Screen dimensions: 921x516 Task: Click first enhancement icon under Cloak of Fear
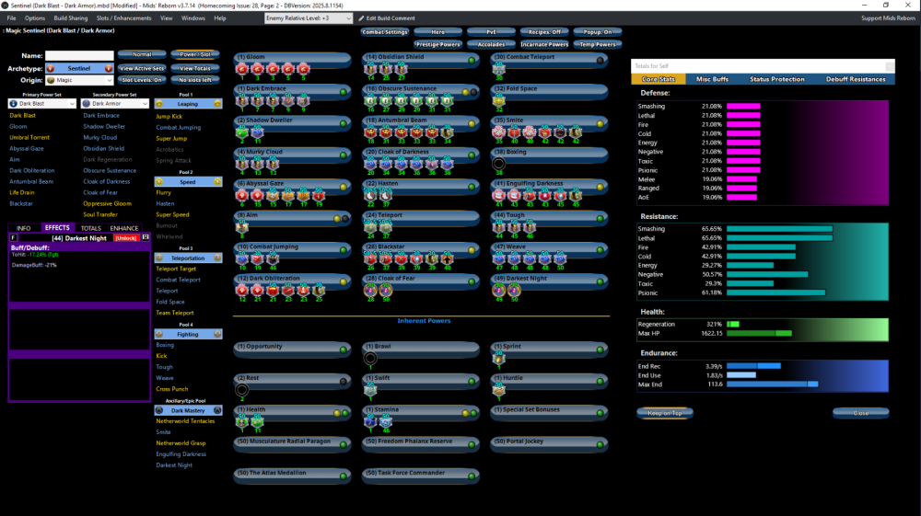pos(369,289)
